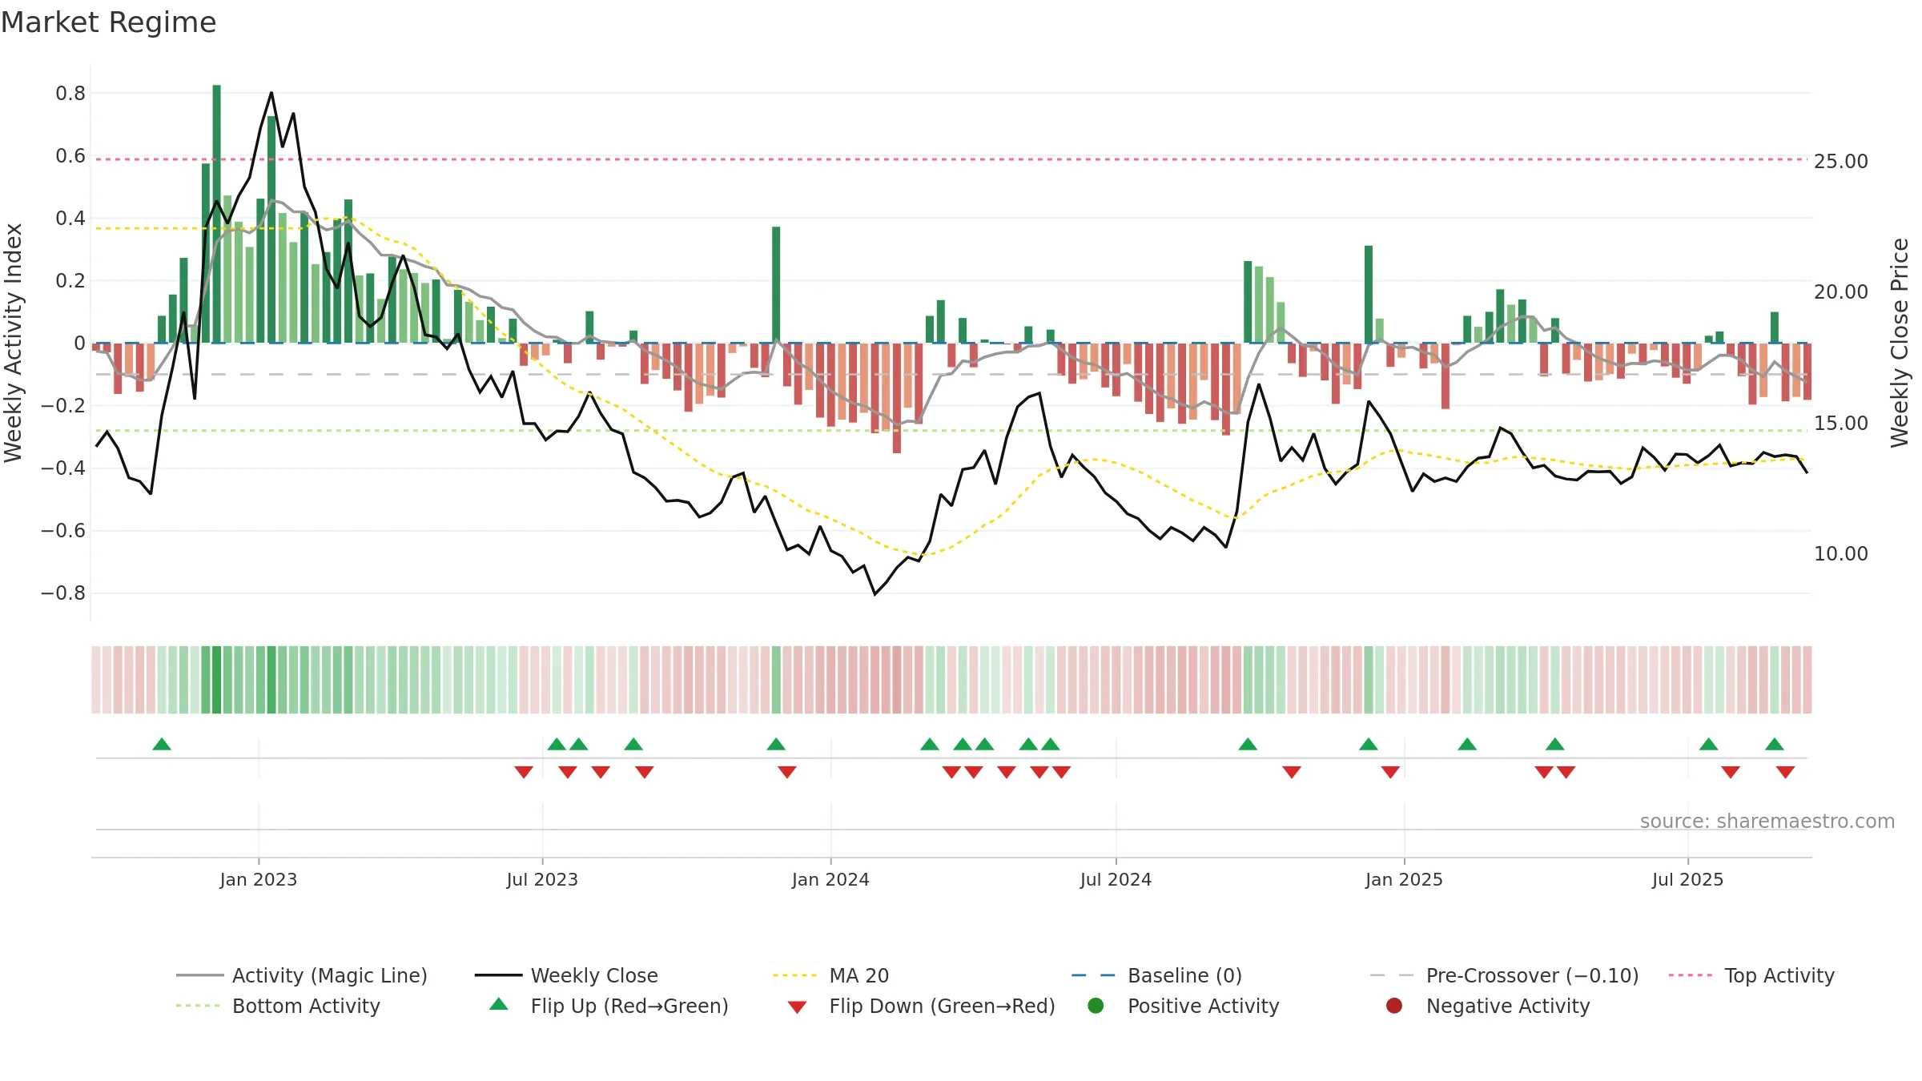Viewport: 1922px width, 1081px height.
Task: Click the 'Weekly Activity Index' axis title
Action: tap(13, 343)
